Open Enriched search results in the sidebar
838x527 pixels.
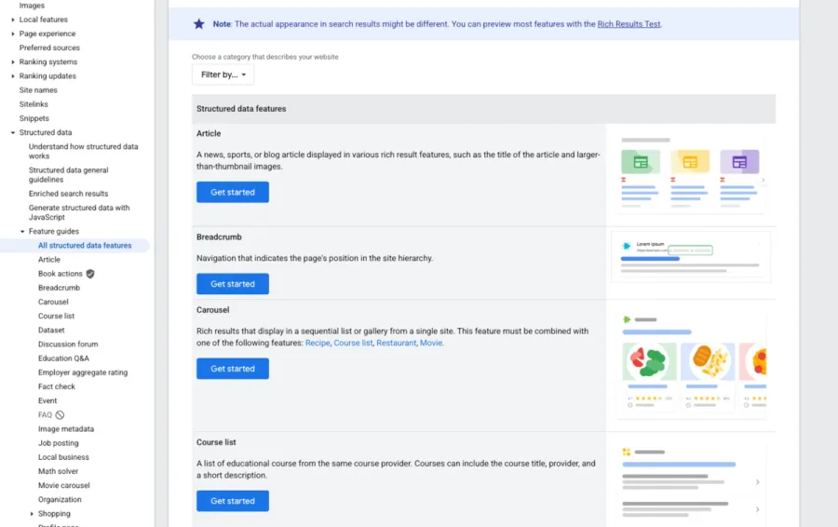click(68, 194)
